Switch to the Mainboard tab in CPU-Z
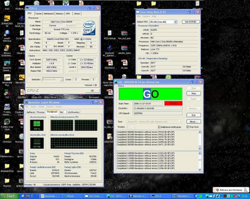 tap(49, 13)
